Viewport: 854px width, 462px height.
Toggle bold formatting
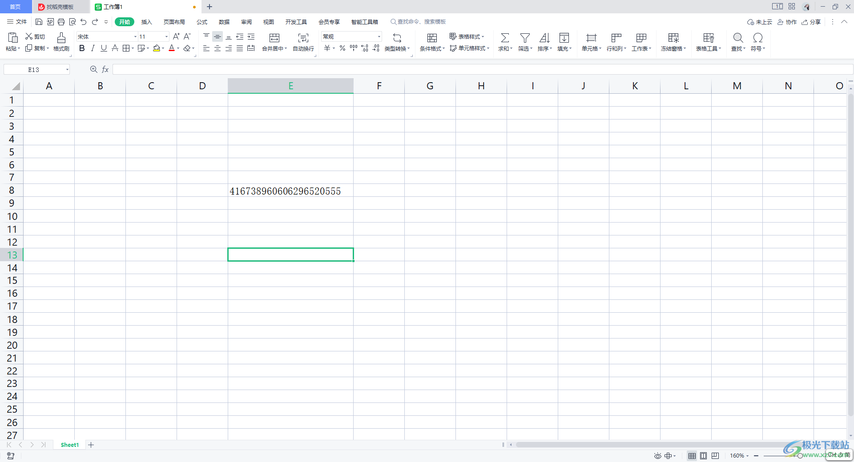82,48
